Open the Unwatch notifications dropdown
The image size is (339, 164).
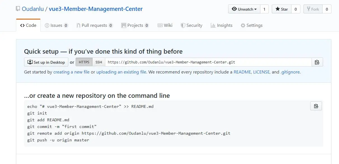[x=244, y=9]
